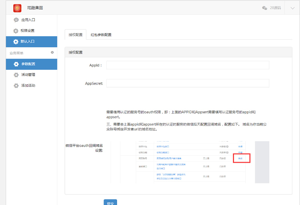Click the AppSecret input field
This screenshot has height=205, width=300.
[x=188, y=83]
